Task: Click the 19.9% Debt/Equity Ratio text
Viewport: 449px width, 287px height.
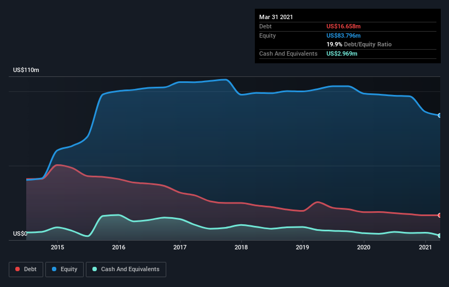Action: pyautogui.click(x=359, y=45)
